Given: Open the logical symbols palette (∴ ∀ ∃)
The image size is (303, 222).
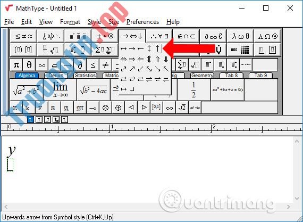Looking at the screenshot, I should tap(159, 36).
